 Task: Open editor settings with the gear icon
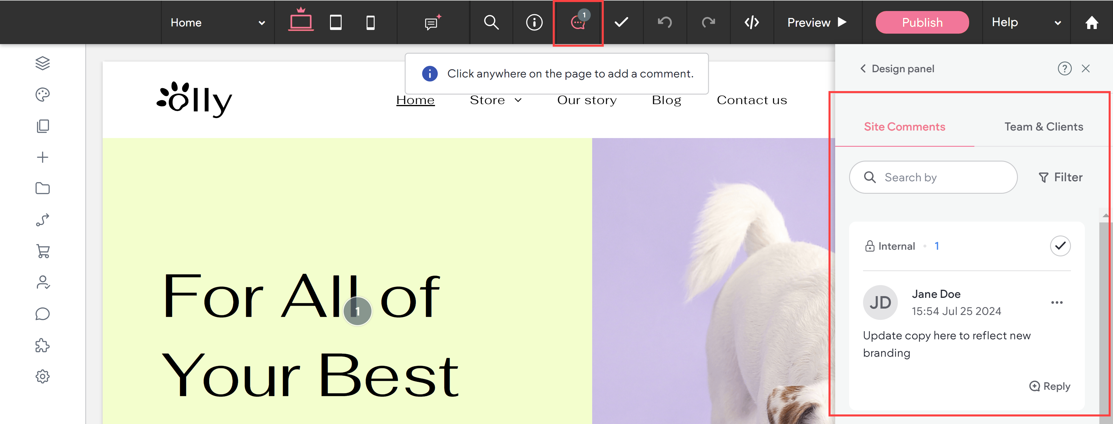(42, 376)
